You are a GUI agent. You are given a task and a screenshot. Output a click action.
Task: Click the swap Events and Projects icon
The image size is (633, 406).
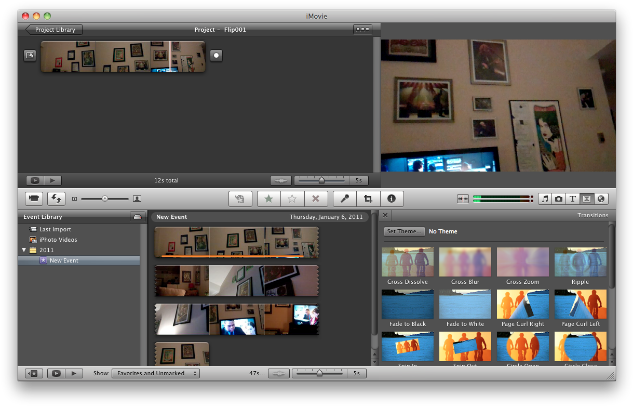pos(56,199)
